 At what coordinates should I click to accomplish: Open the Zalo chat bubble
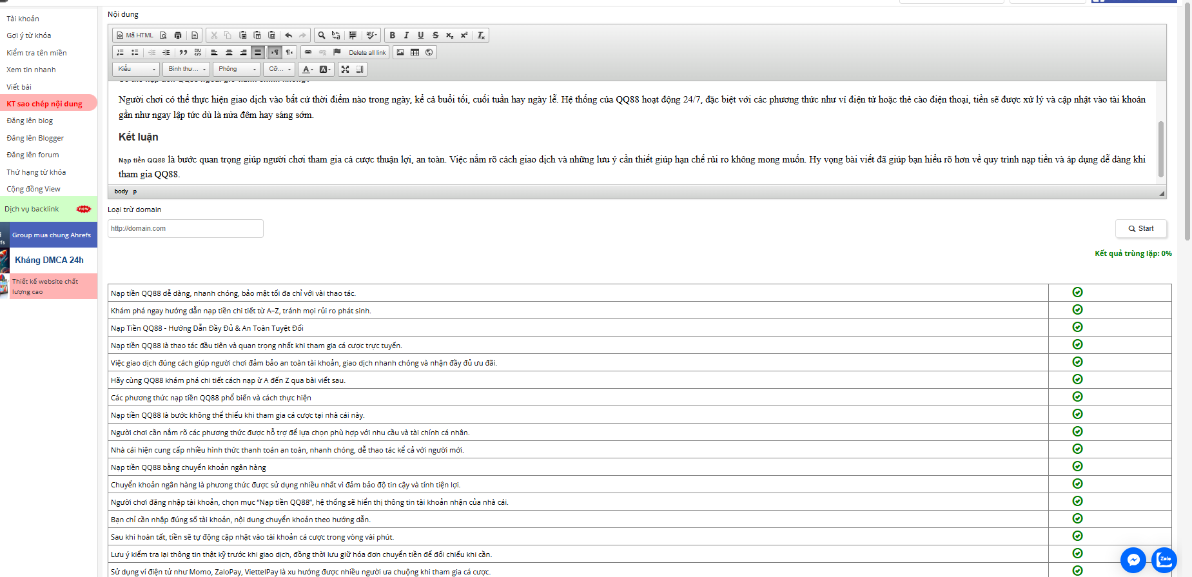pos(1164,560)
